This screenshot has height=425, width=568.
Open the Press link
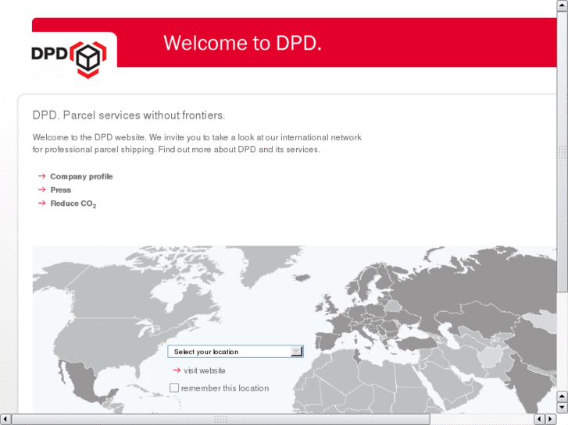(x=60, y=190)
